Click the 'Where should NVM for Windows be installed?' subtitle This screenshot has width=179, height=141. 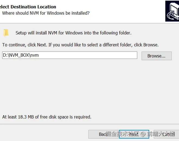46,13
